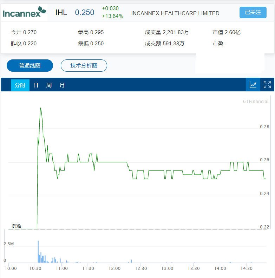Click the 11:00 time axis label
This screenshot has width=275, height=278.
tap(62, 269)
